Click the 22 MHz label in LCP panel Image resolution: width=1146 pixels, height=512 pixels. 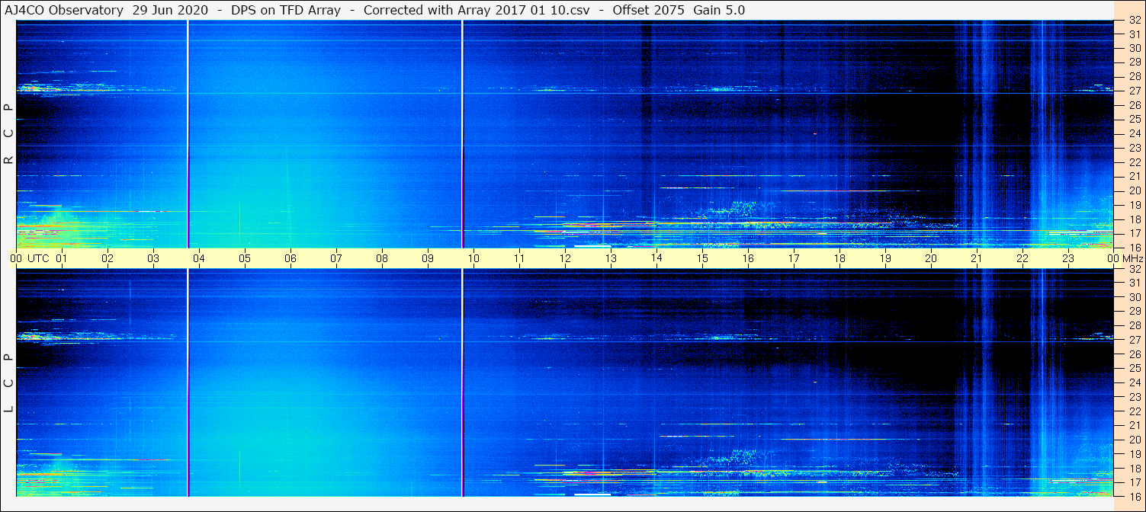tap(1134, 411)
